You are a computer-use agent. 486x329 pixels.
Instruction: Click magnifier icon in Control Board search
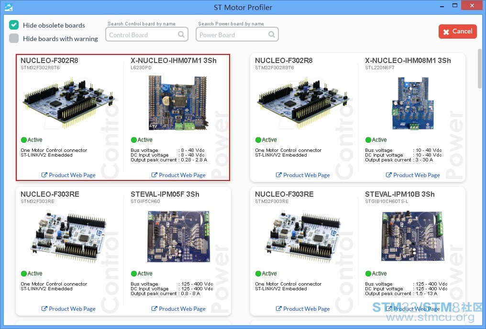pos(181,34)
